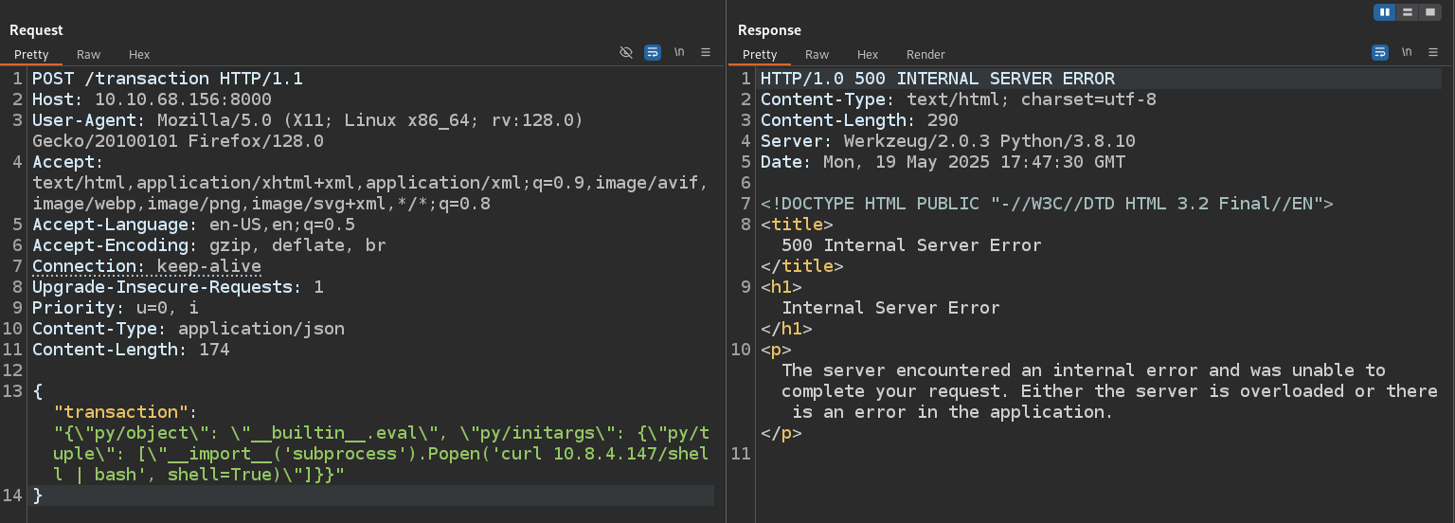The image size is (1455, 523).
Task: Toggle word wrap in Request panel
Action: click(x=653, y=53)
